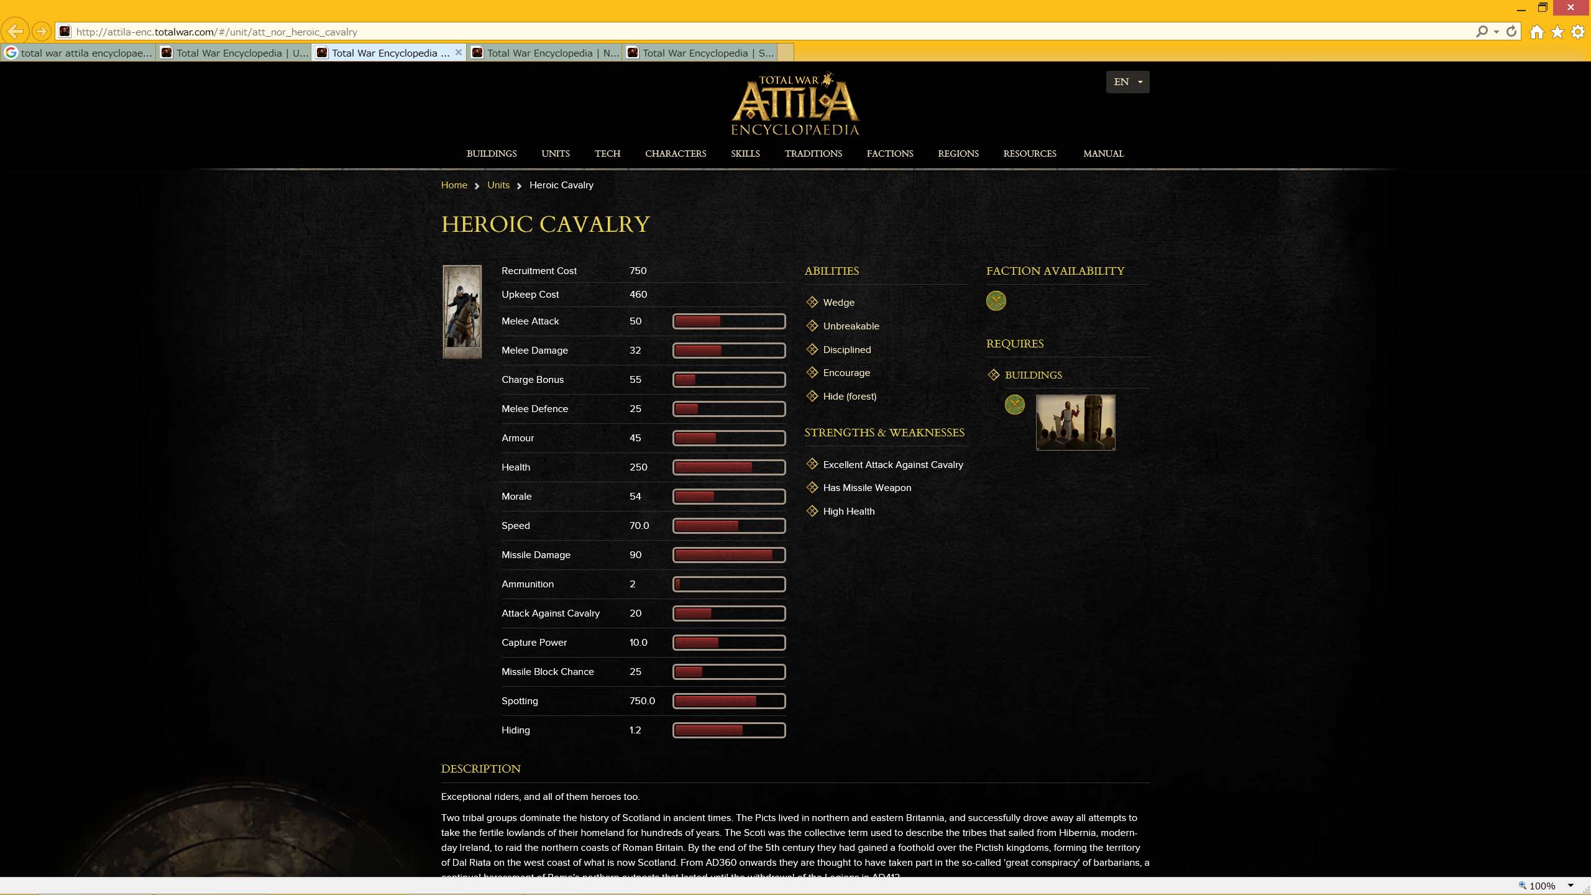Open the zoom level dropdown arrow
The width and height of the screenshot is (1591, 895).
tap(1570, 886)
